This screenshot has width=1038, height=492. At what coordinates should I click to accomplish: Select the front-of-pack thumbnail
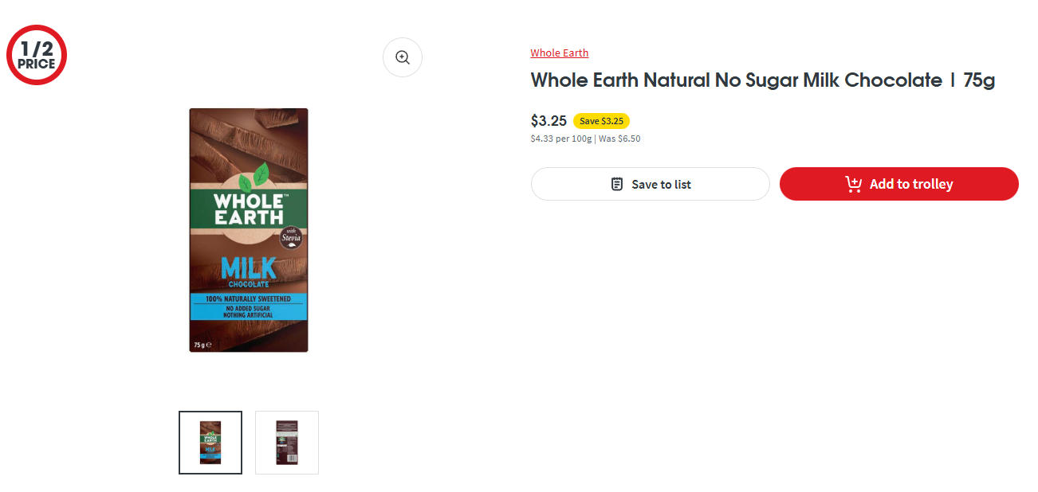(x=210, y=443)
